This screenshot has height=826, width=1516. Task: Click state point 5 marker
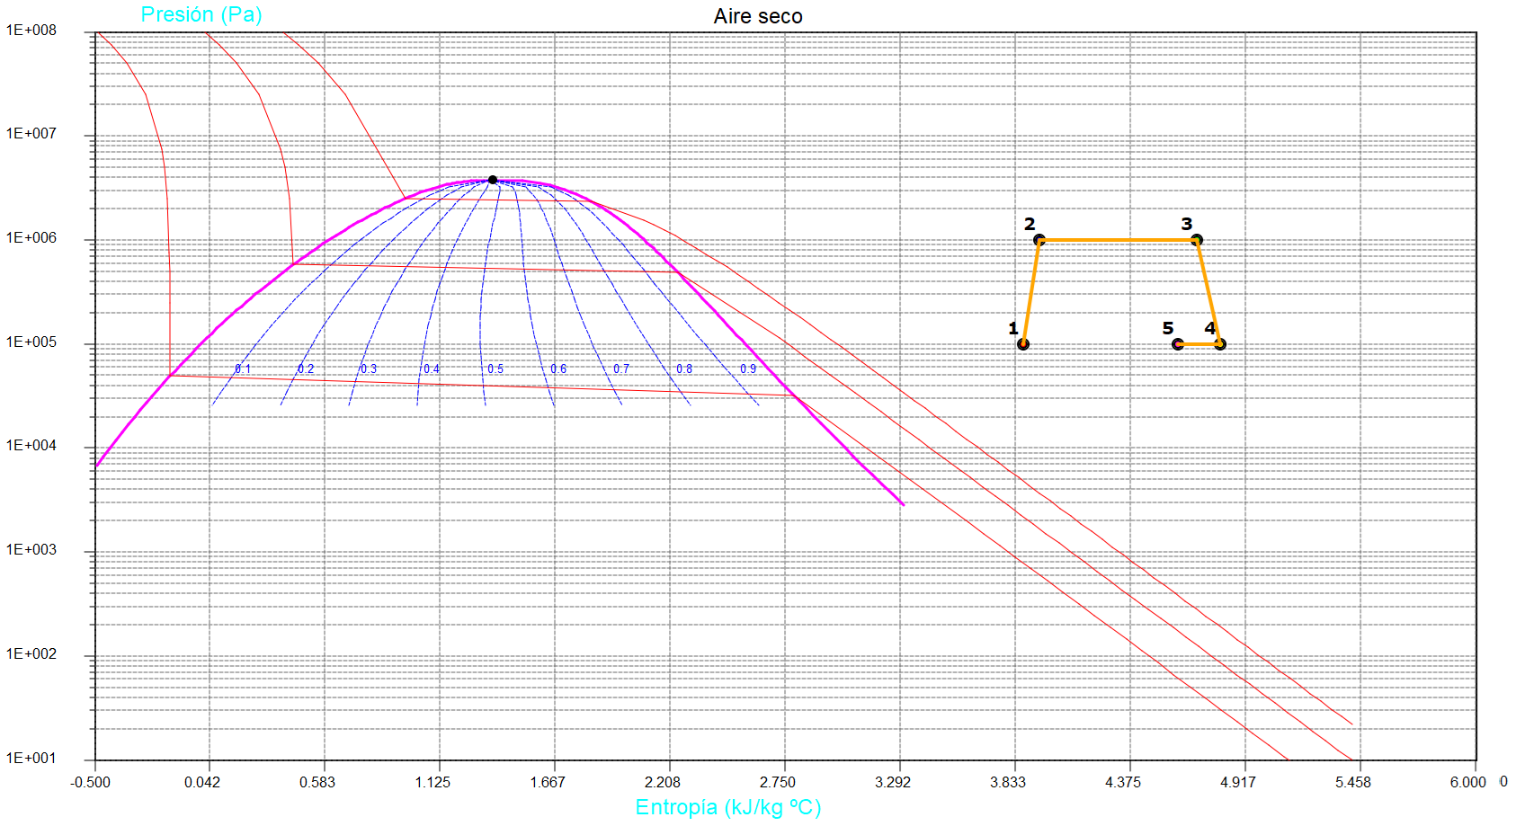pyautogui.click(x=1178, y=344)
